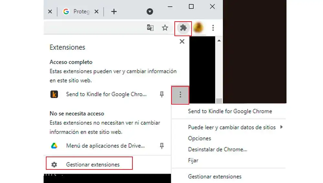Viewport: 323px width, 183px height.
Task: Select Menú de aplicaciones de Drive... entry
Action: 105,146
